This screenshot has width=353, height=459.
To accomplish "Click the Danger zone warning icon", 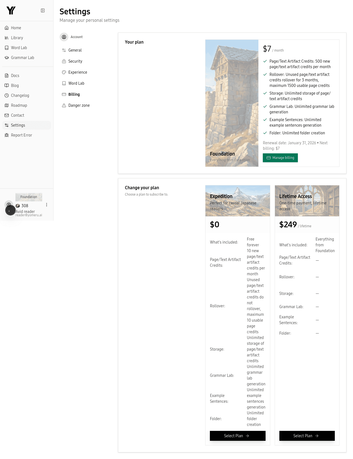I will (64, 105).
